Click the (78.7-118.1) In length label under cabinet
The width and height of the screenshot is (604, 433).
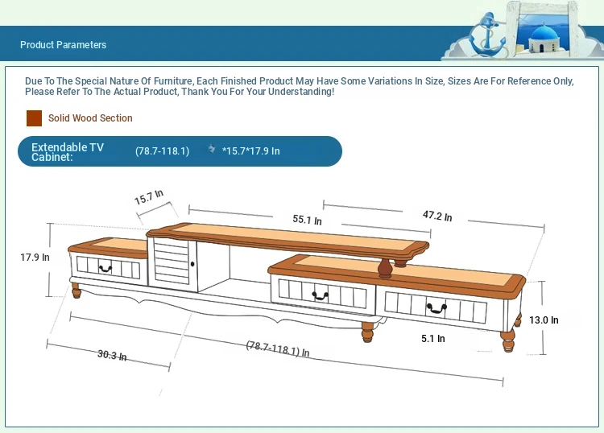pyautogui.click(x=278, y=349)
